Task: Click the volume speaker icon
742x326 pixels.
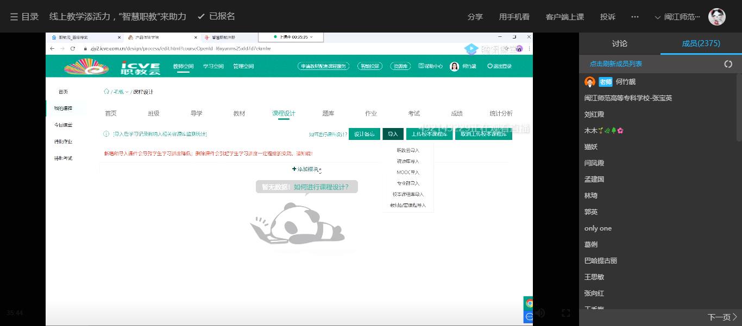Action: point(539,313)
